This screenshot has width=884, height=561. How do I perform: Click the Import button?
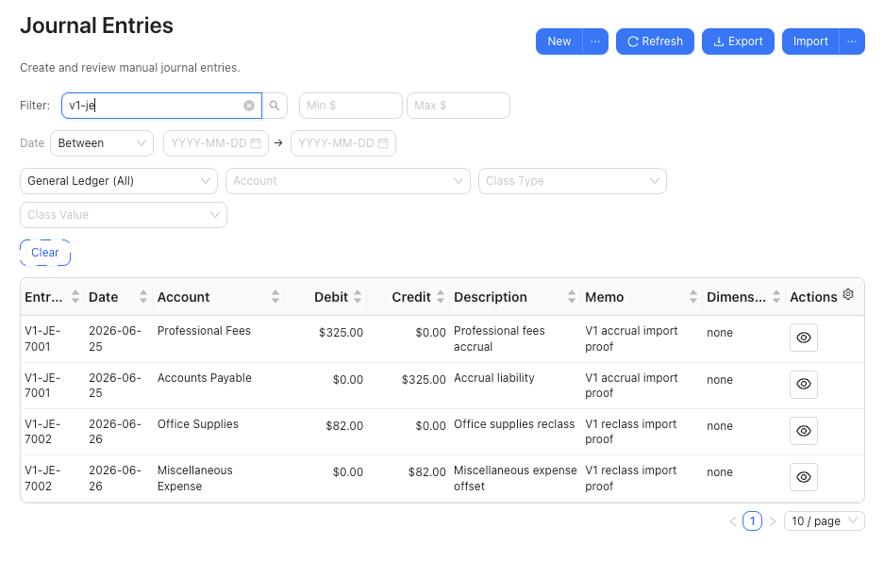(810, 41)
